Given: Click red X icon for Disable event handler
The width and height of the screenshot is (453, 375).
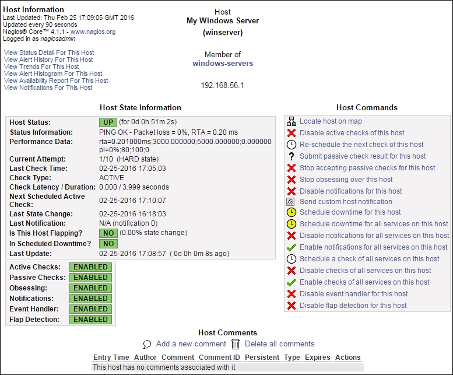Looking at the screenshot, I should [x=292, y=294].
